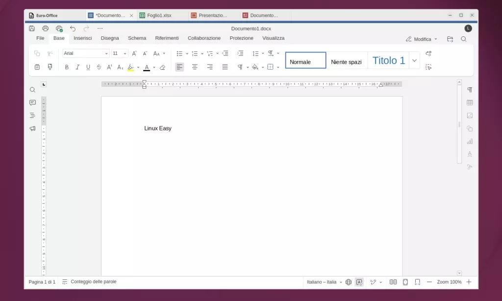
Task: Switch to the Riferimenti tab
Action: coord(167,38)
